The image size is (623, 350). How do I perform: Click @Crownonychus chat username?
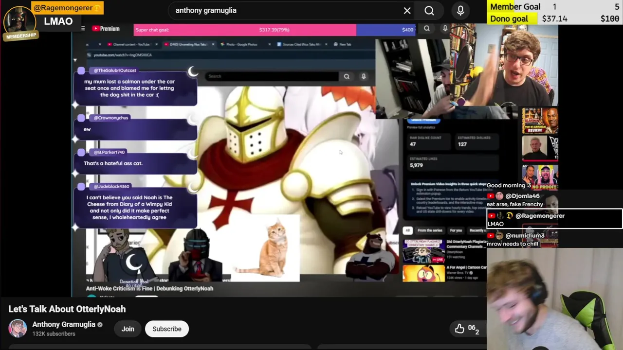(x=111, y=118)
